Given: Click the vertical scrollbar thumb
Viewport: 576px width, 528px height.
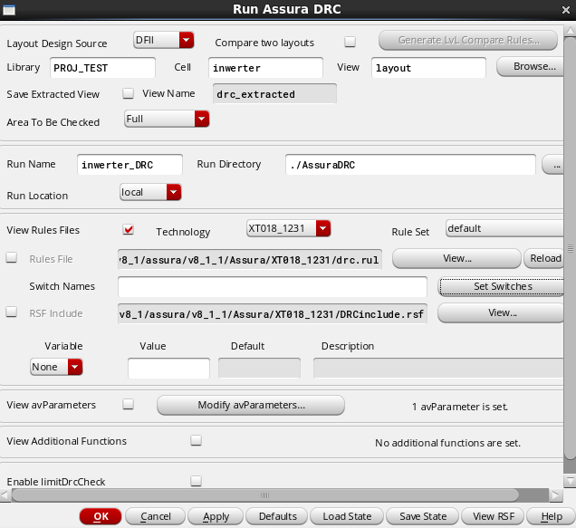Looking at the screenshot, I should pyautogui.click(x=571, y=247).
